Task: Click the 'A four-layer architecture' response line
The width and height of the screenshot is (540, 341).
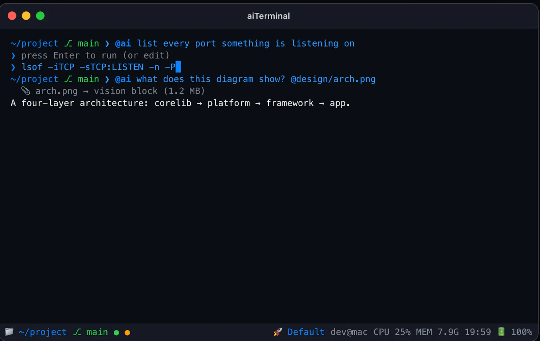Action: (x=180, y=103)
